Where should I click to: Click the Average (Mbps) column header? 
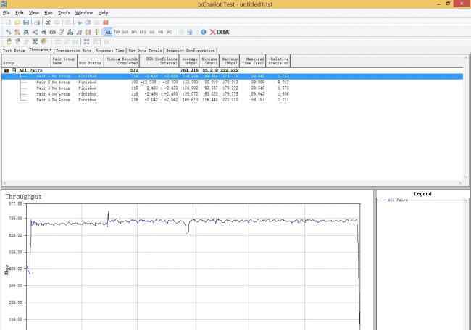[189, 62]
